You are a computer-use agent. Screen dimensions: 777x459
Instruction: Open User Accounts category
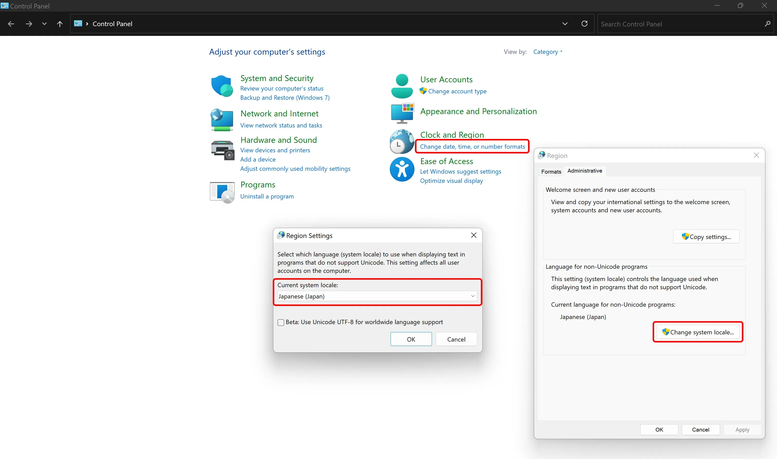[446, 79]
